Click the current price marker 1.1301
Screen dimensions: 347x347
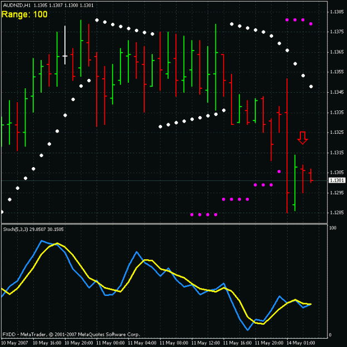(337, 180)
